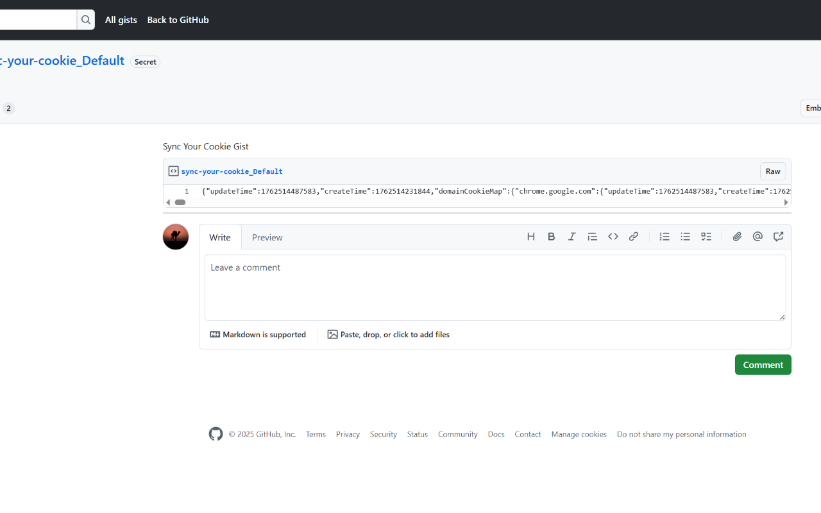This screenshot has height=513, width=821.
Task: Insert heading with the H icon
Action: (531, 237)
